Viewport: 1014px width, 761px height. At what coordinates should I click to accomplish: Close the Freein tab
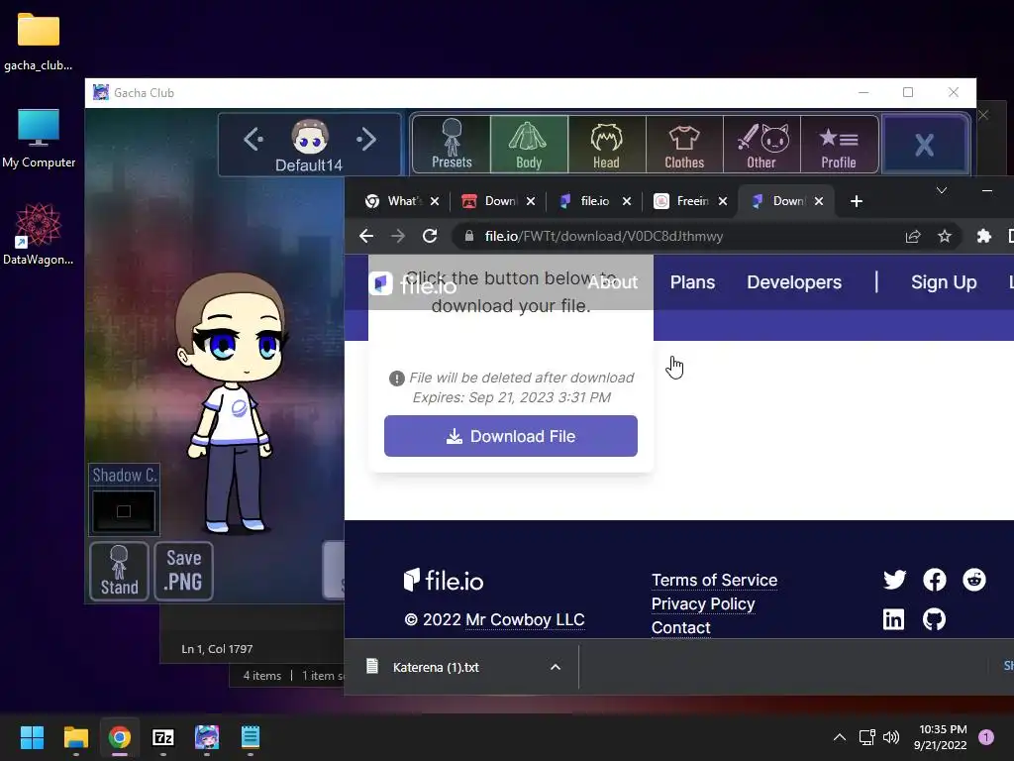[723, 201]
